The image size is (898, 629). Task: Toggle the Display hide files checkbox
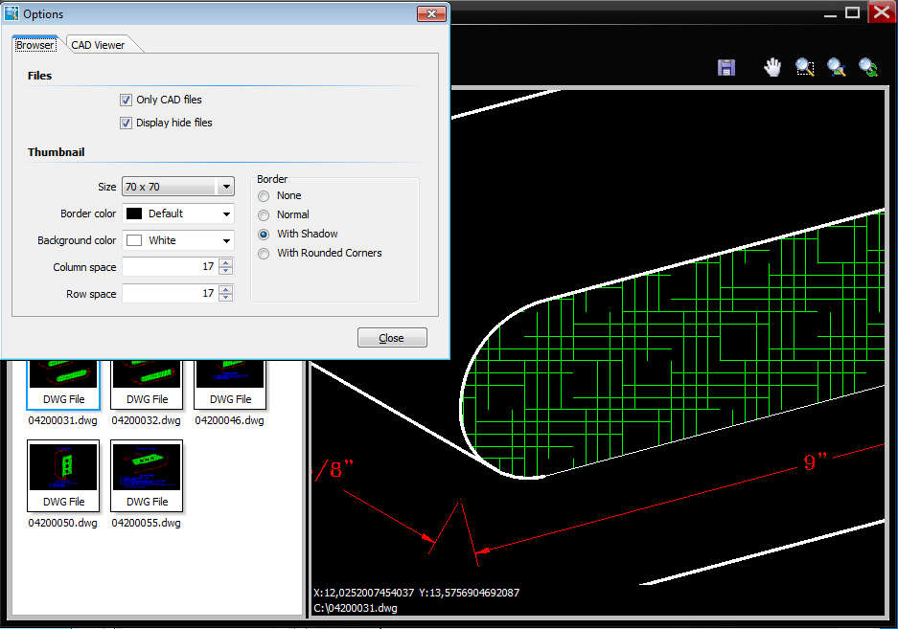click(x=126, y=123)
